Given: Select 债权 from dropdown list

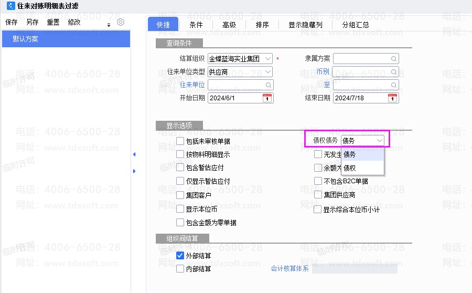Looking at the screenshot, I should (350, 168).
